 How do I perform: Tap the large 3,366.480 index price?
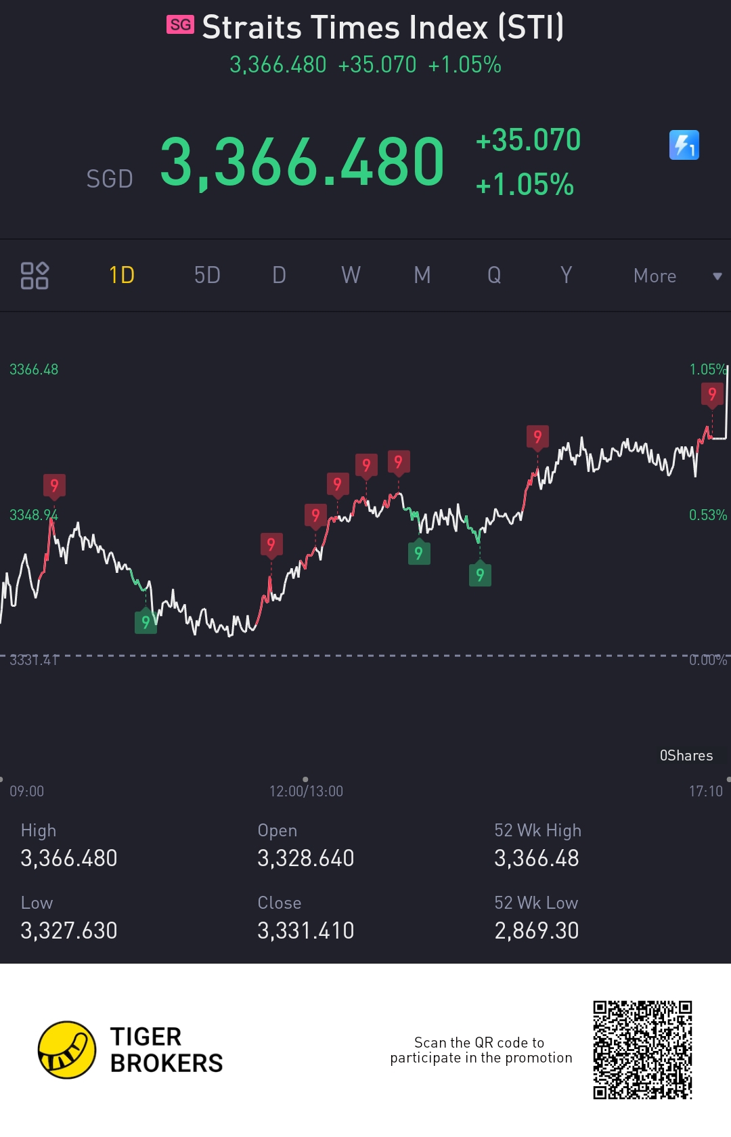pyautogui.click(x=302, y=163)
